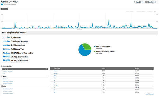
Task: Open Service Provider under Mobile
Action: [x=8, y=91]
